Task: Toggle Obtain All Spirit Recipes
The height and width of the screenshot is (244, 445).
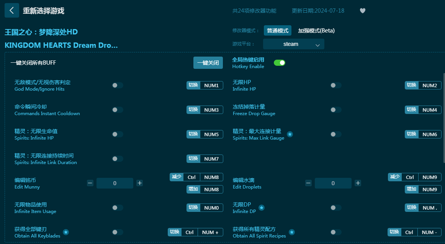Action: 336,232
